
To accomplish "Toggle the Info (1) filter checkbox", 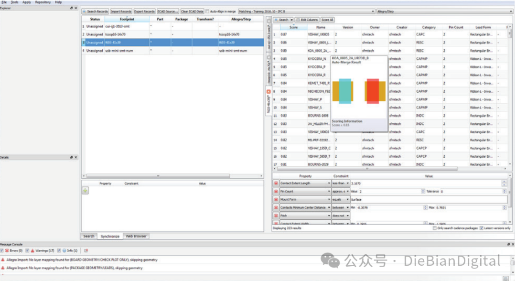I will pyautogui.click(x=59, y=251).
